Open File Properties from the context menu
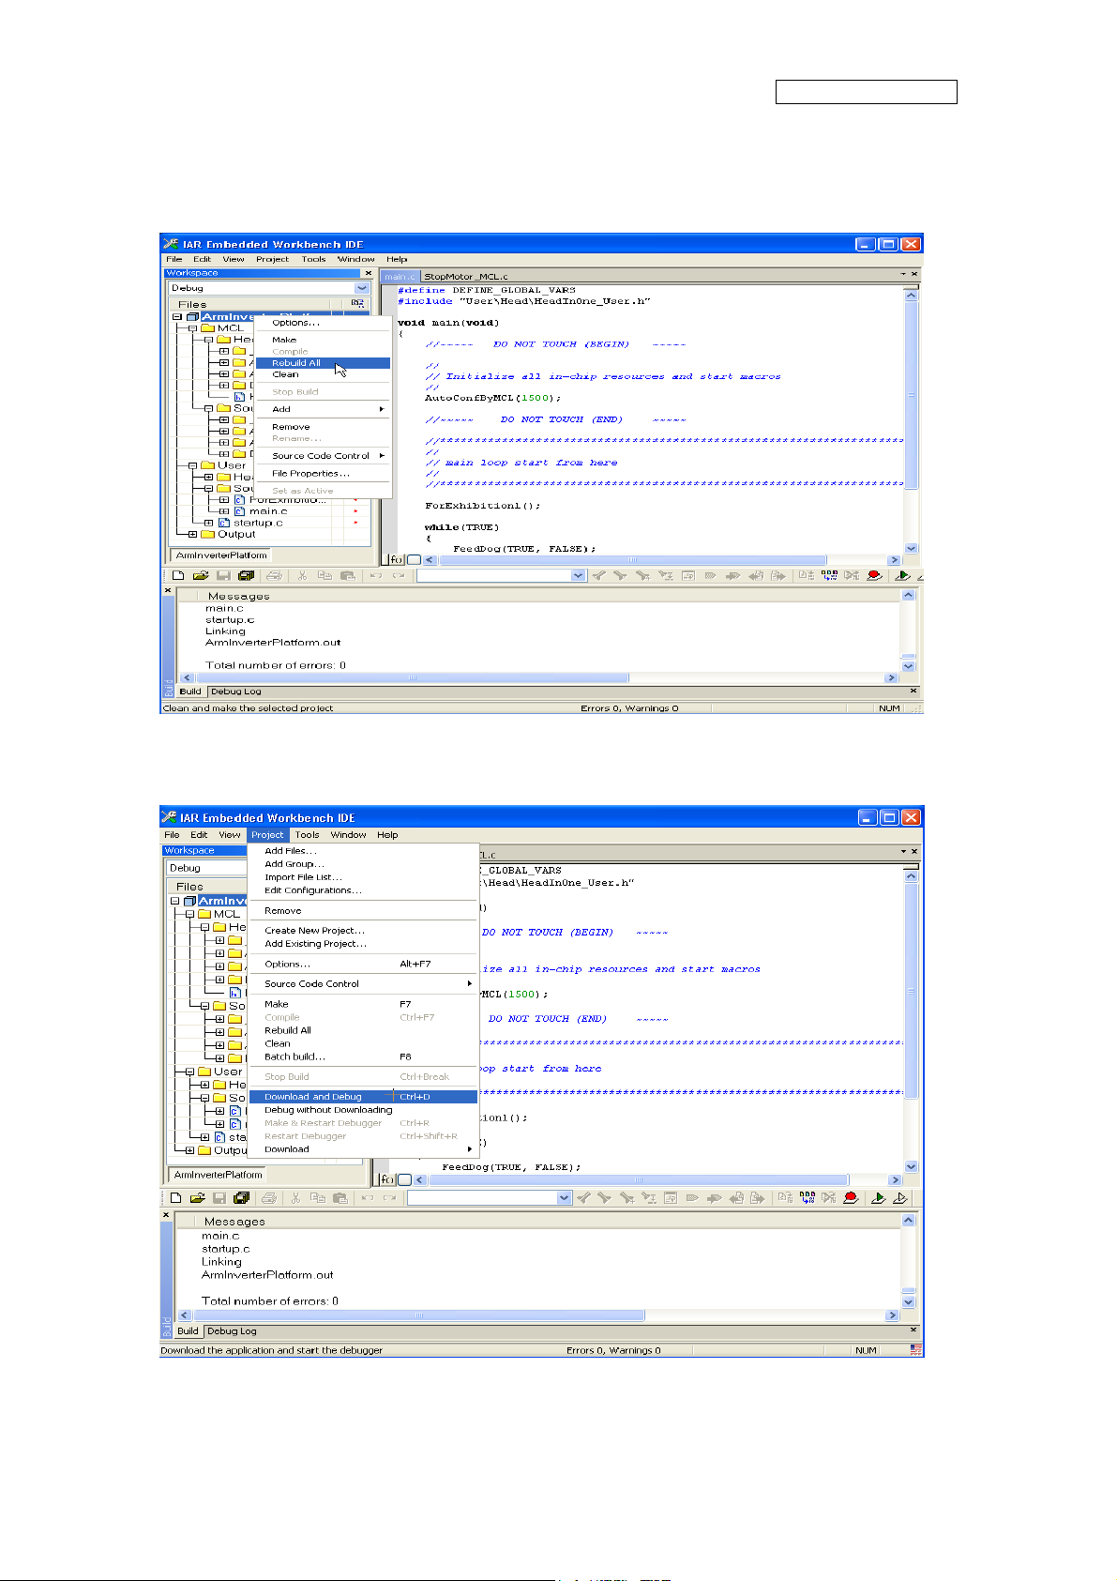The image size is (1117, 1581). [310, 474]
